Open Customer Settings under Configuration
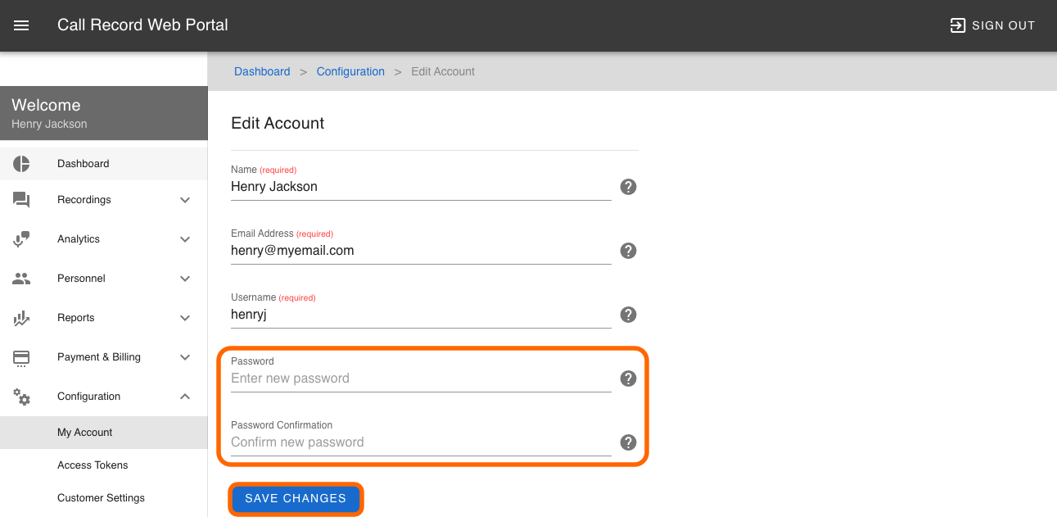Screen dimensions: 1057x517 [104, 498]
